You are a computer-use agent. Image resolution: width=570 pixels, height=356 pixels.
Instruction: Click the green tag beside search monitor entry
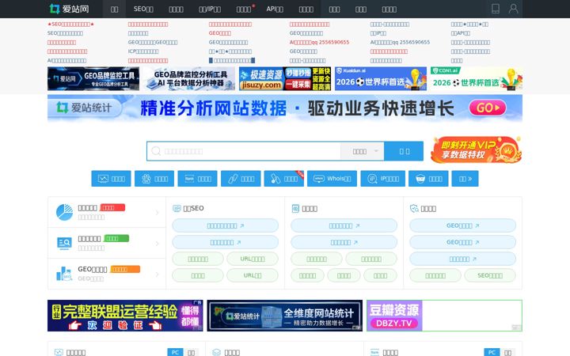[116, 238]
